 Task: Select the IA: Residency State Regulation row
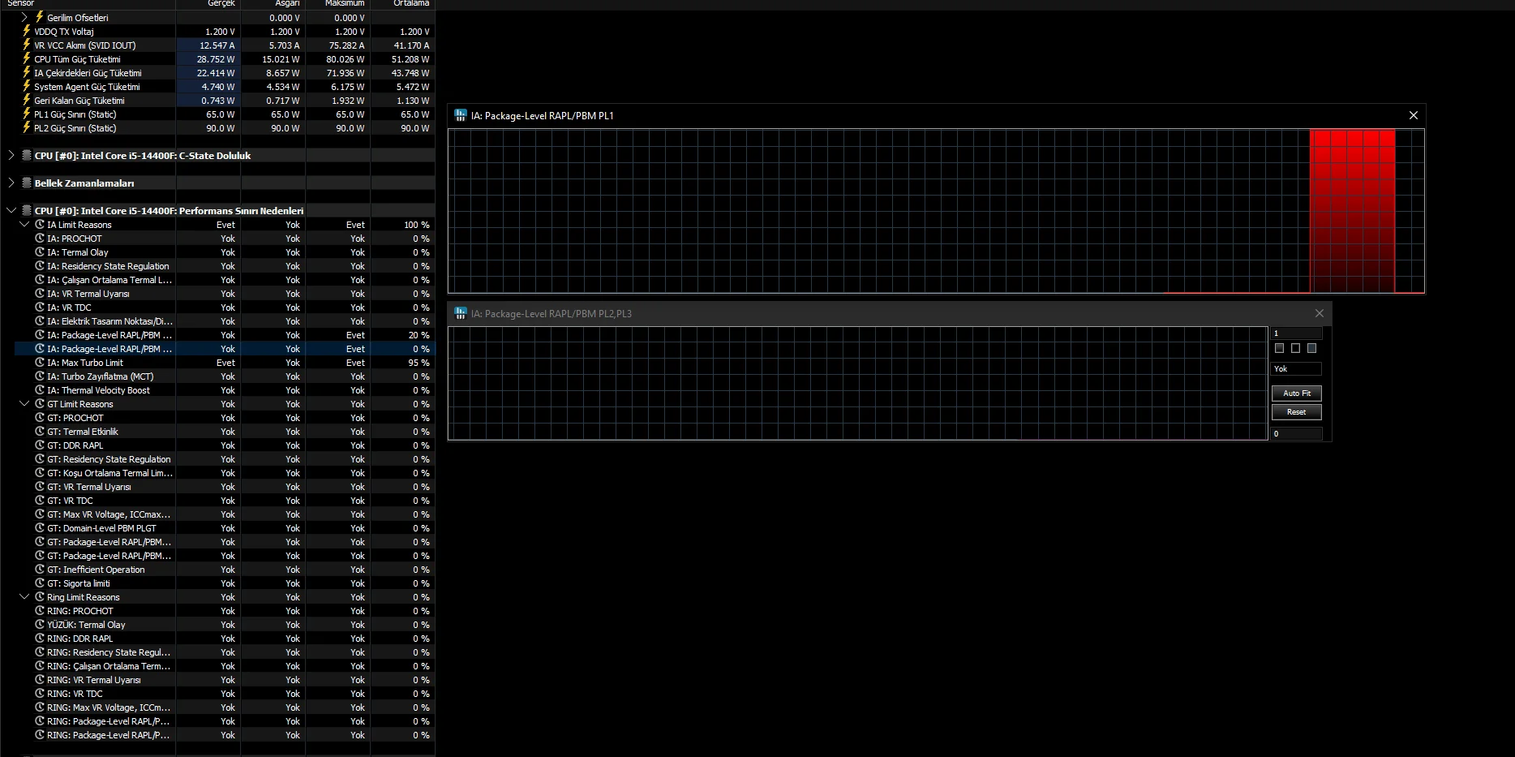click(x=225, y=266)
